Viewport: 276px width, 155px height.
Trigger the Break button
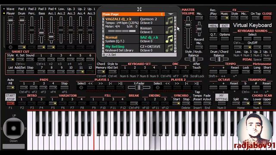[134, 103]
